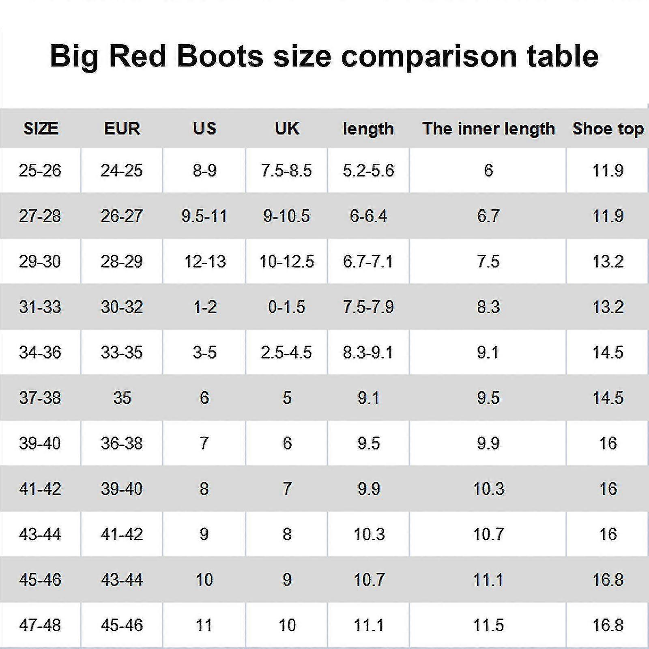Select length cell 8.3-9.1
The image size is (649, 649).
[368, 352]
